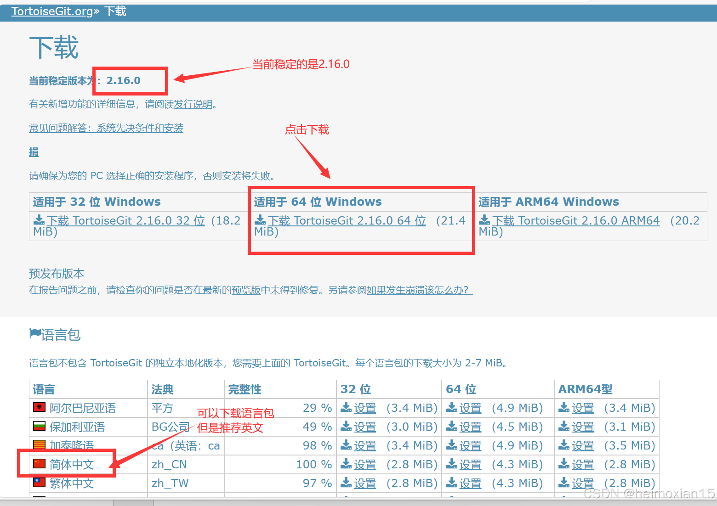The image size is (717, 506).
Task: Click the 适用于 32 位 Windows heading
Action: click(97, 202)
